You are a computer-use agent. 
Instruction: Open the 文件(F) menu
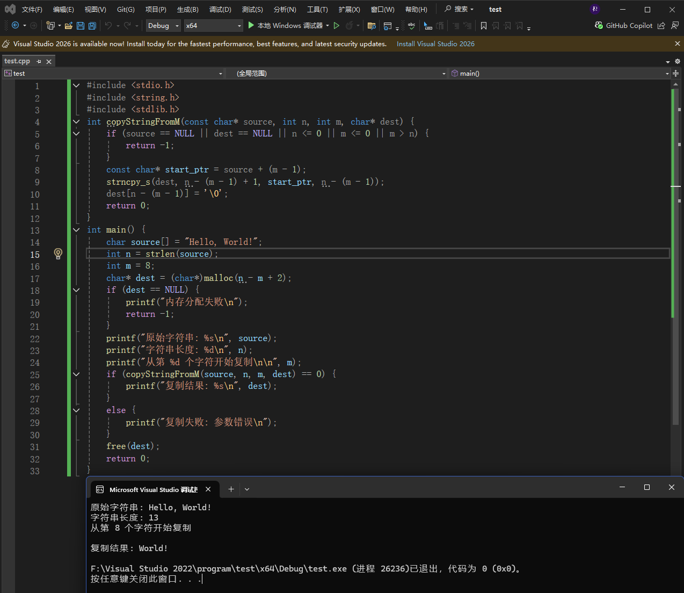(x=32, y=9)
